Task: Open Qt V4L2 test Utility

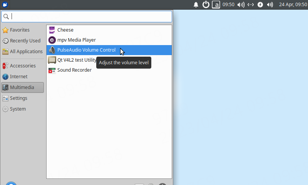Action: pos(109,60)
